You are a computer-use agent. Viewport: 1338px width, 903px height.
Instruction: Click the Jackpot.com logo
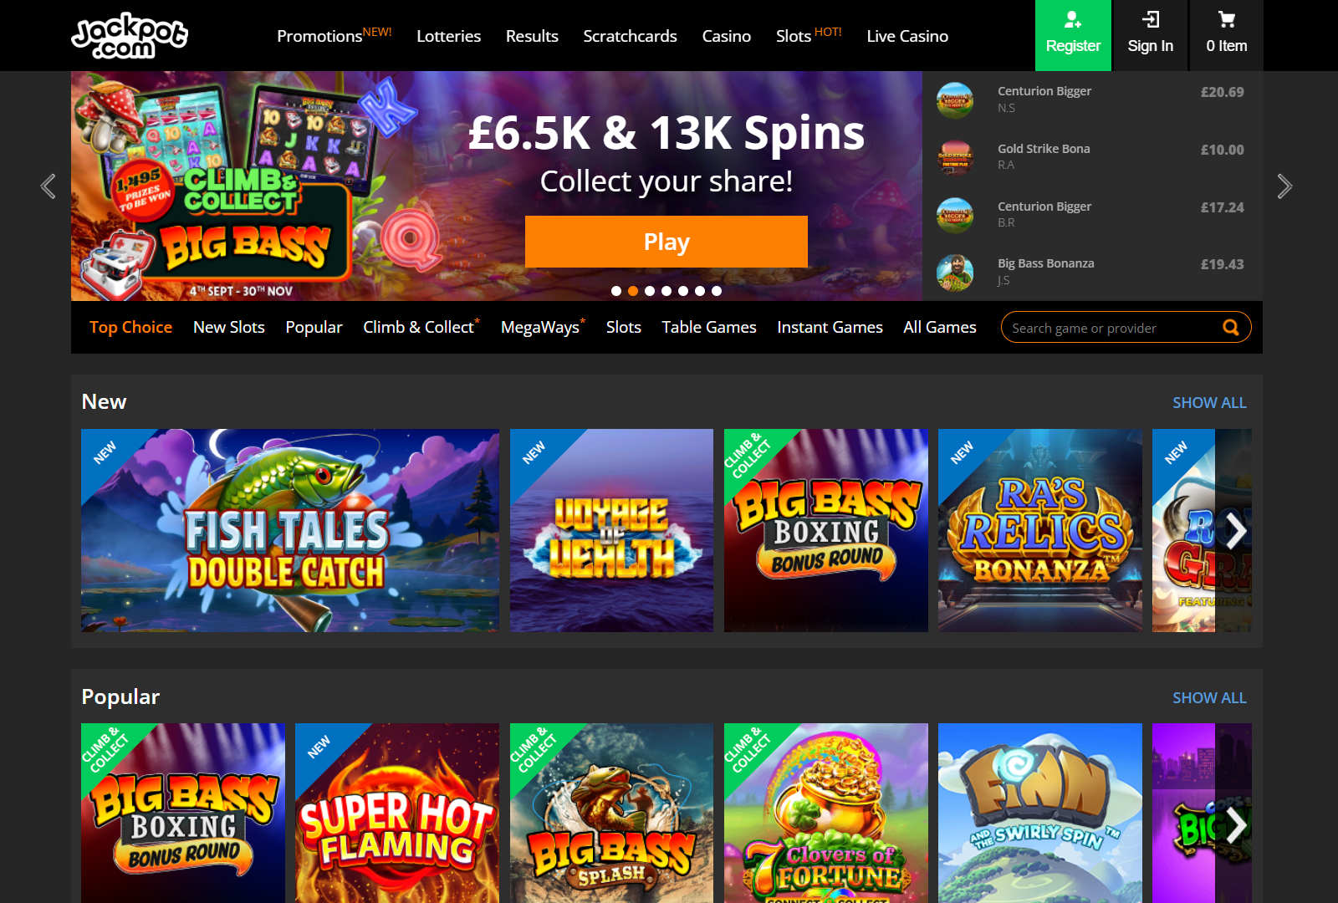point(130,35)
